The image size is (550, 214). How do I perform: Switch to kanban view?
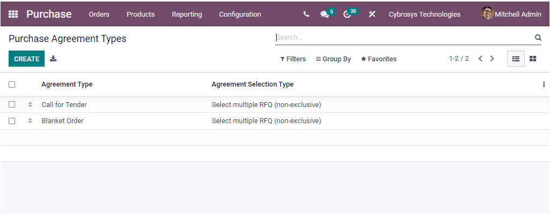pos(533,59)
